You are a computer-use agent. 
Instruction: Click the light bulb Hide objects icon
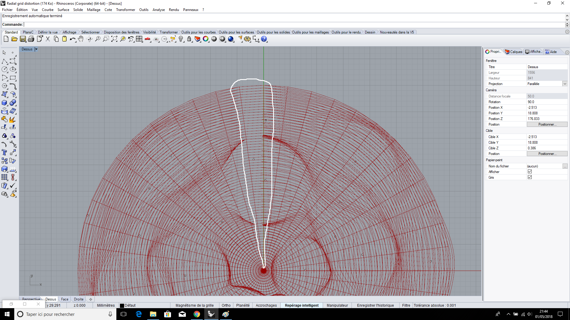click(181, 39)
